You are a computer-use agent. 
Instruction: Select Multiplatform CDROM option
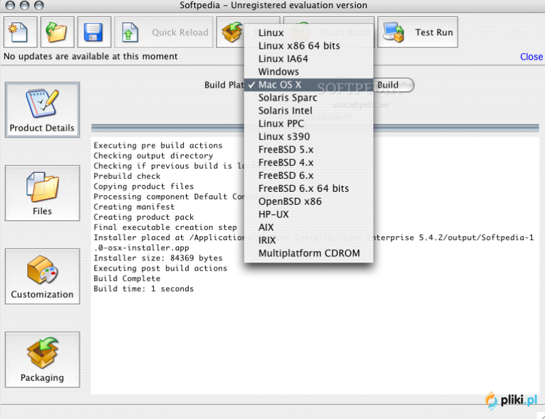coord(309,253)
